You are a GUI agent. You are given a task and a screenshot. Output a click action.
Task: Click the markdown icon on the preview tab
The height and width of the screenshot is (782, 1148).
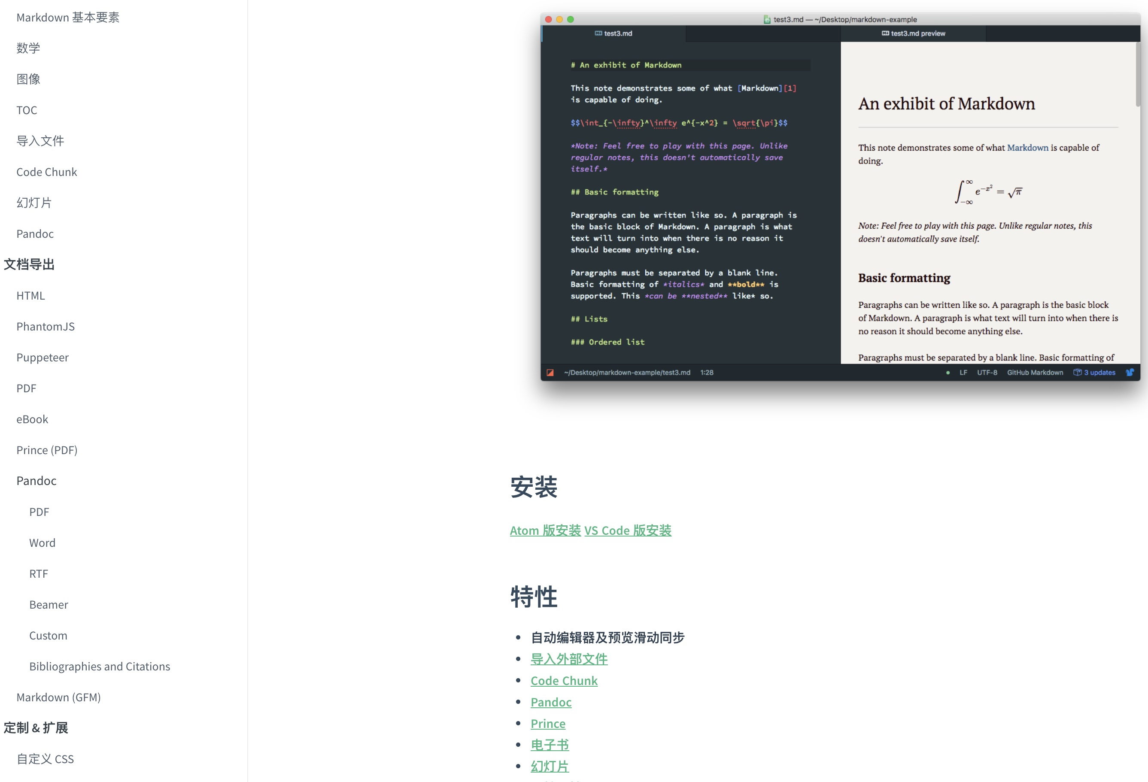886,33
